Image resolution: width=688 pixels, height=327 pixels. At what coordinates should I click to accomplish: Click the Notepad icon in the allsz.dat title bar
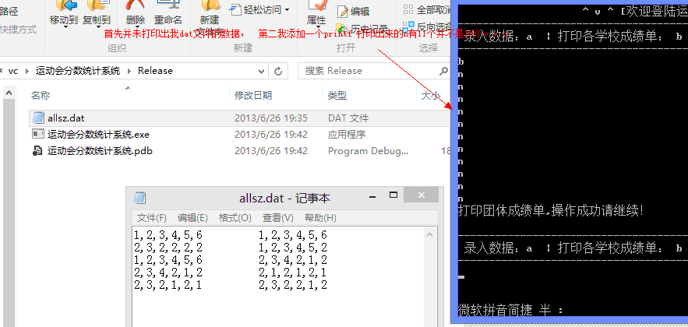coord(140,198)
